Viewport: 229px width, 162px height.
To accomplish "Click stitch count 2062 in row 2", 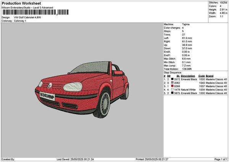I will [x=177, y=83].
